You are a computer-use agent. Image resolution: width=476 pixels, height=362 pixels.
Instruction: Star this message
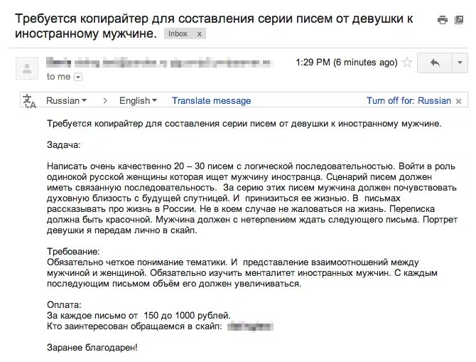[407, 63]
